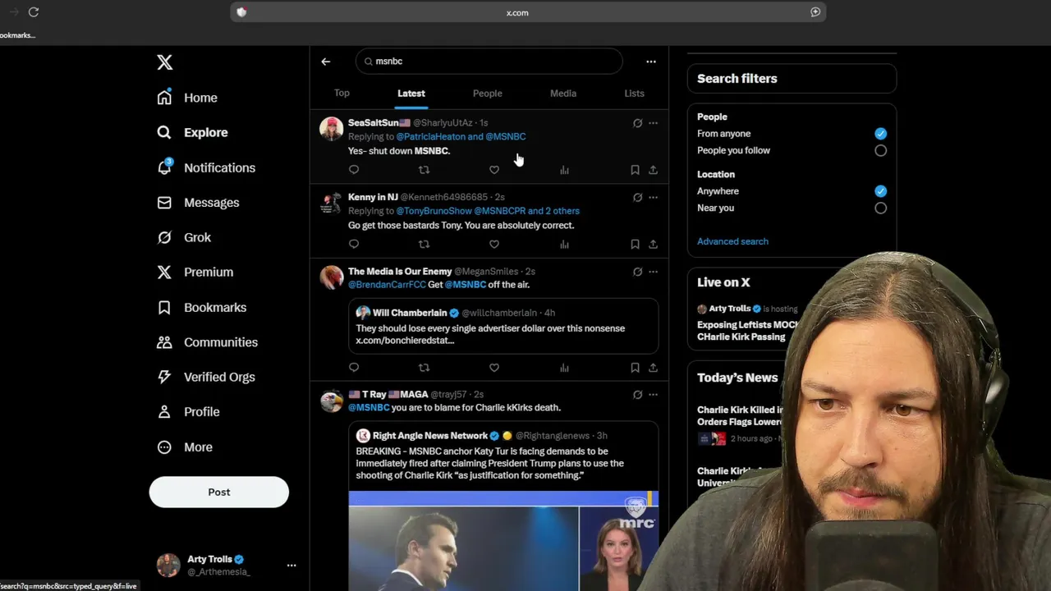Viewport: 1051px width, 591px height.
Task: Open @BrendanCarrFCC mention link
Action: pos(387,285)
